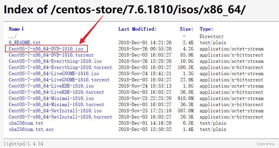The image size is (279, 148).
Task: Click the date 2018-Nov-26 15:28:26
Action: pyautogui.click(x=145, y=61)
